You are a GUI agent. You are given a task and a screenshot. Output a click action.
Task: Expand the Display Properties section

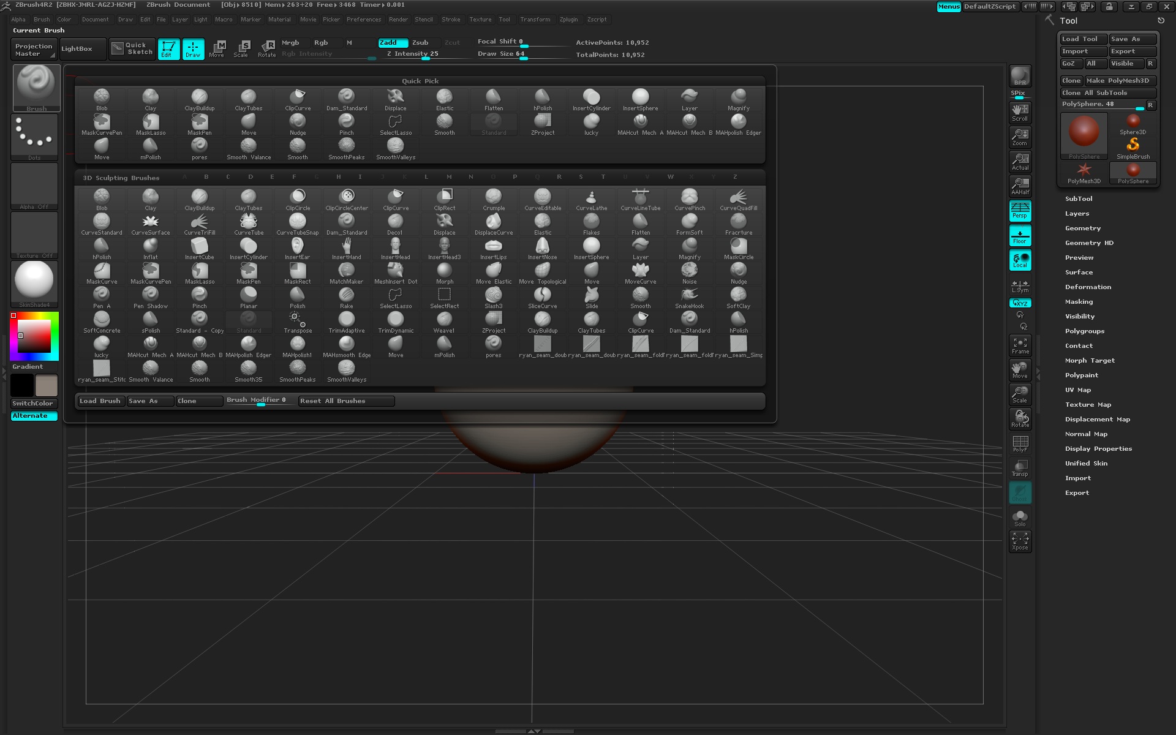point(1098,449)
